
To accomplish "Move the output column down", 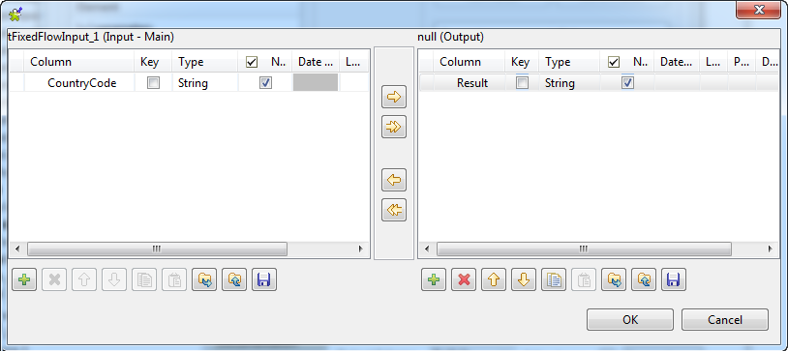I will [x=524, y=279].
